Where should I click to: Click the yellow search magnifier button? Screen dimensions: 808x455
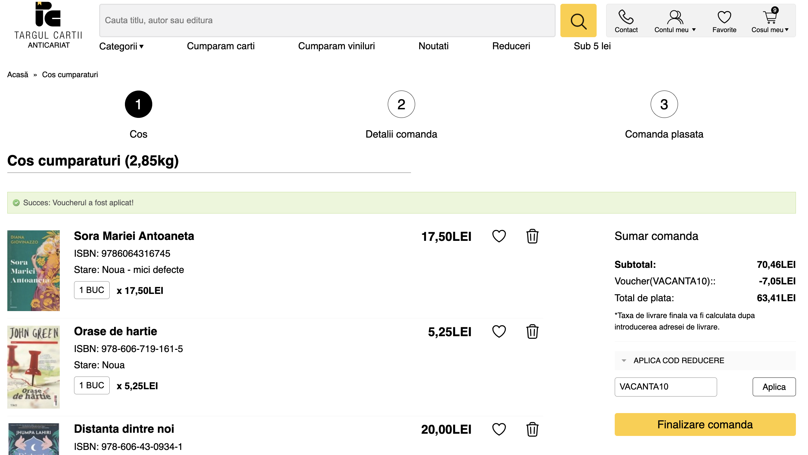pos(578,21)
